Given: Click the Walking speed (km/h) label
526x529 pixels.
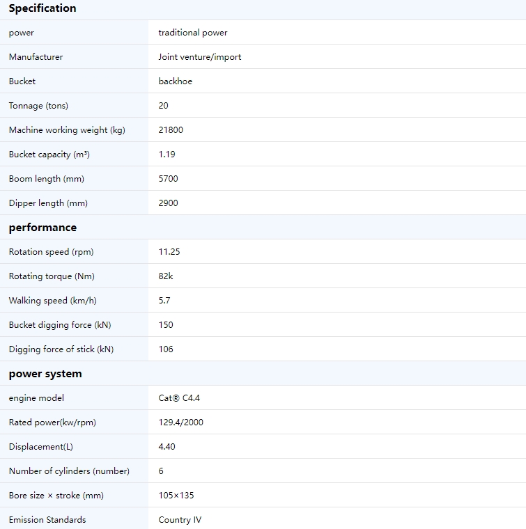Looking at the screenshot, I should point(53,300).
